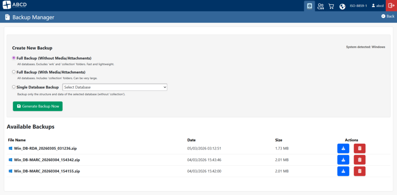The width and height of the screenshot is (397, 195).
Task: Select Full Backup (With Media/Attachments) option
Action: point(14,72)
